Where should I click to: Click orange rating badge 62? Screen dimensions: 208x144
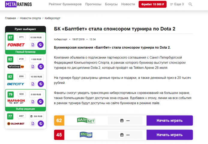click(x=59, y=121)
